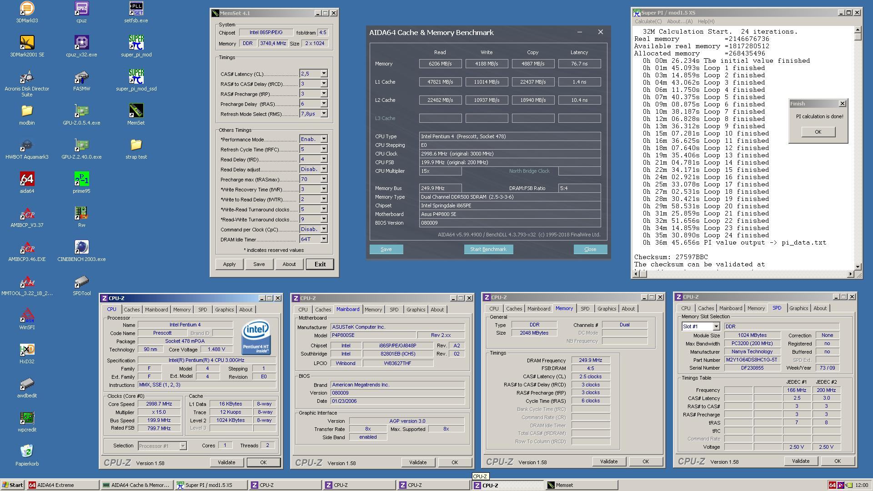Open Calculate(C) menu in Super PI
Viewport: 873px width, 491px height.
coord(648,21)
